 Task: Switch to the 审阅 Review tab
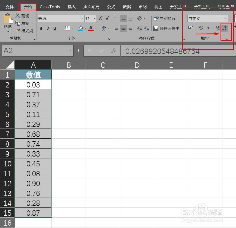click(143, 7)
